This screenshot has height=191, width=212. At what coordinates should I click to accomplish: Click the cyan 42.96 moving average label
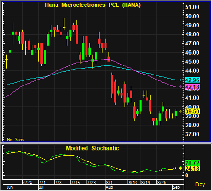pos(192,80)
